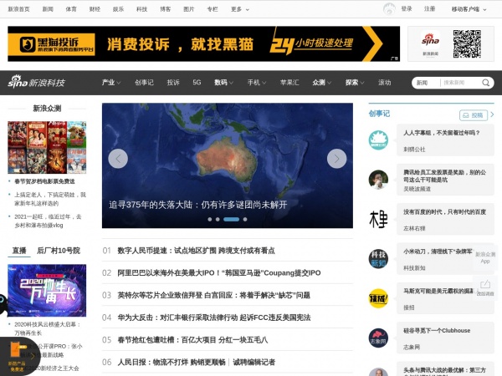Screen dimensions: 502x376
Task: Expand 更多 dropdown in top bar
Action: click(240, 9)
